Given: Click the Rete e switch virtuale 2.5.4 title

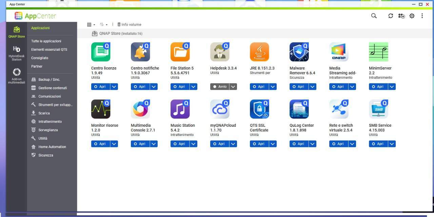Looking at the screenshot, I should pyautogui.click(x=341, y=128).
